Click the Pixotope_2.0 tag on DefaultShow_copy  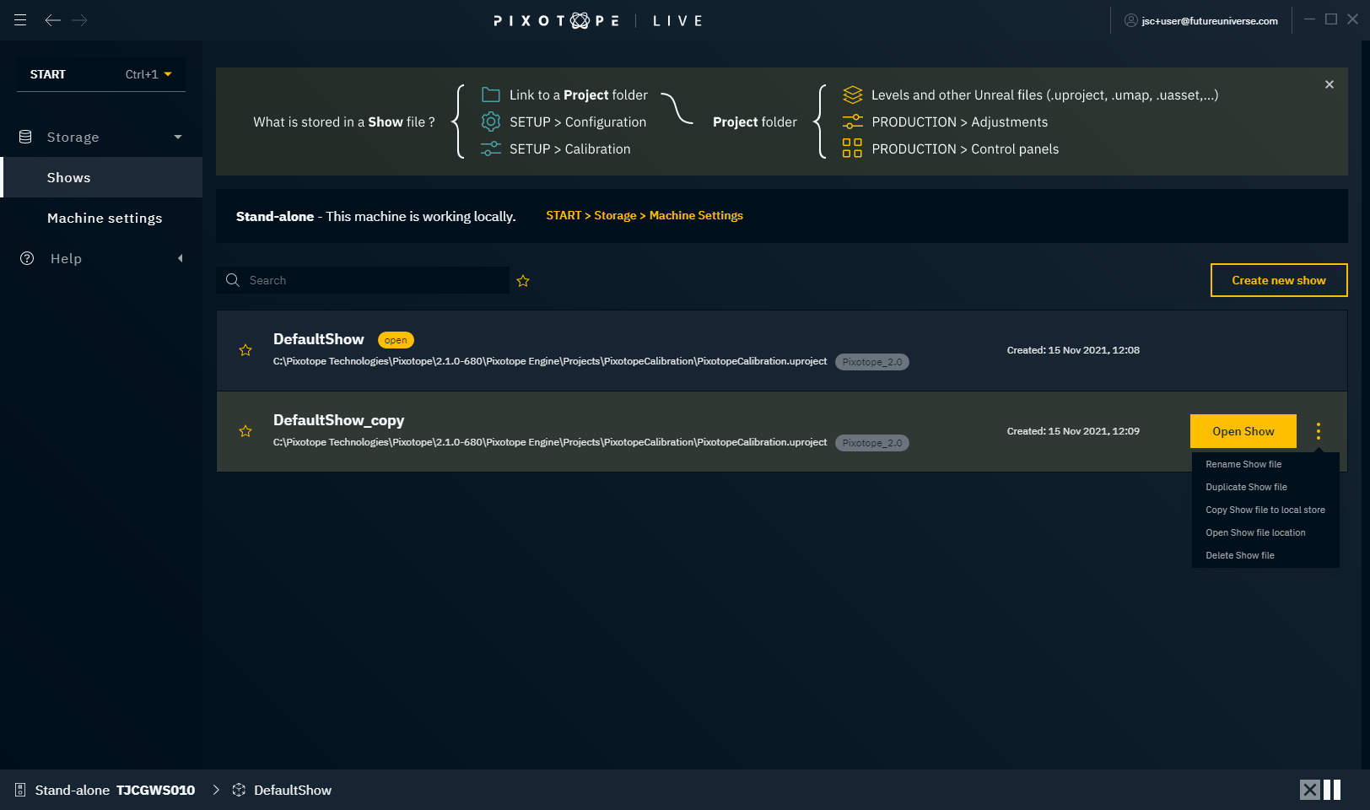tap(872, 443)
